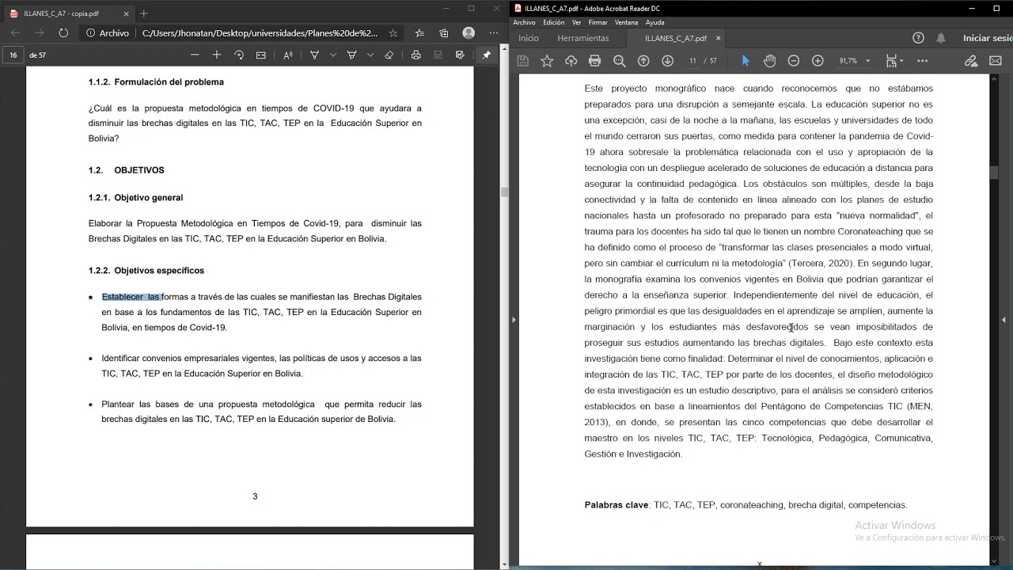Viewport: 1013px width, 570px height.
Task: Switch to Inicio tab in Acrobat
Action: 529,38
